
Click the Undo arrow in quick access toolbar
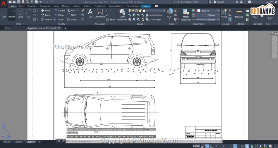click(x=40, y=2)
